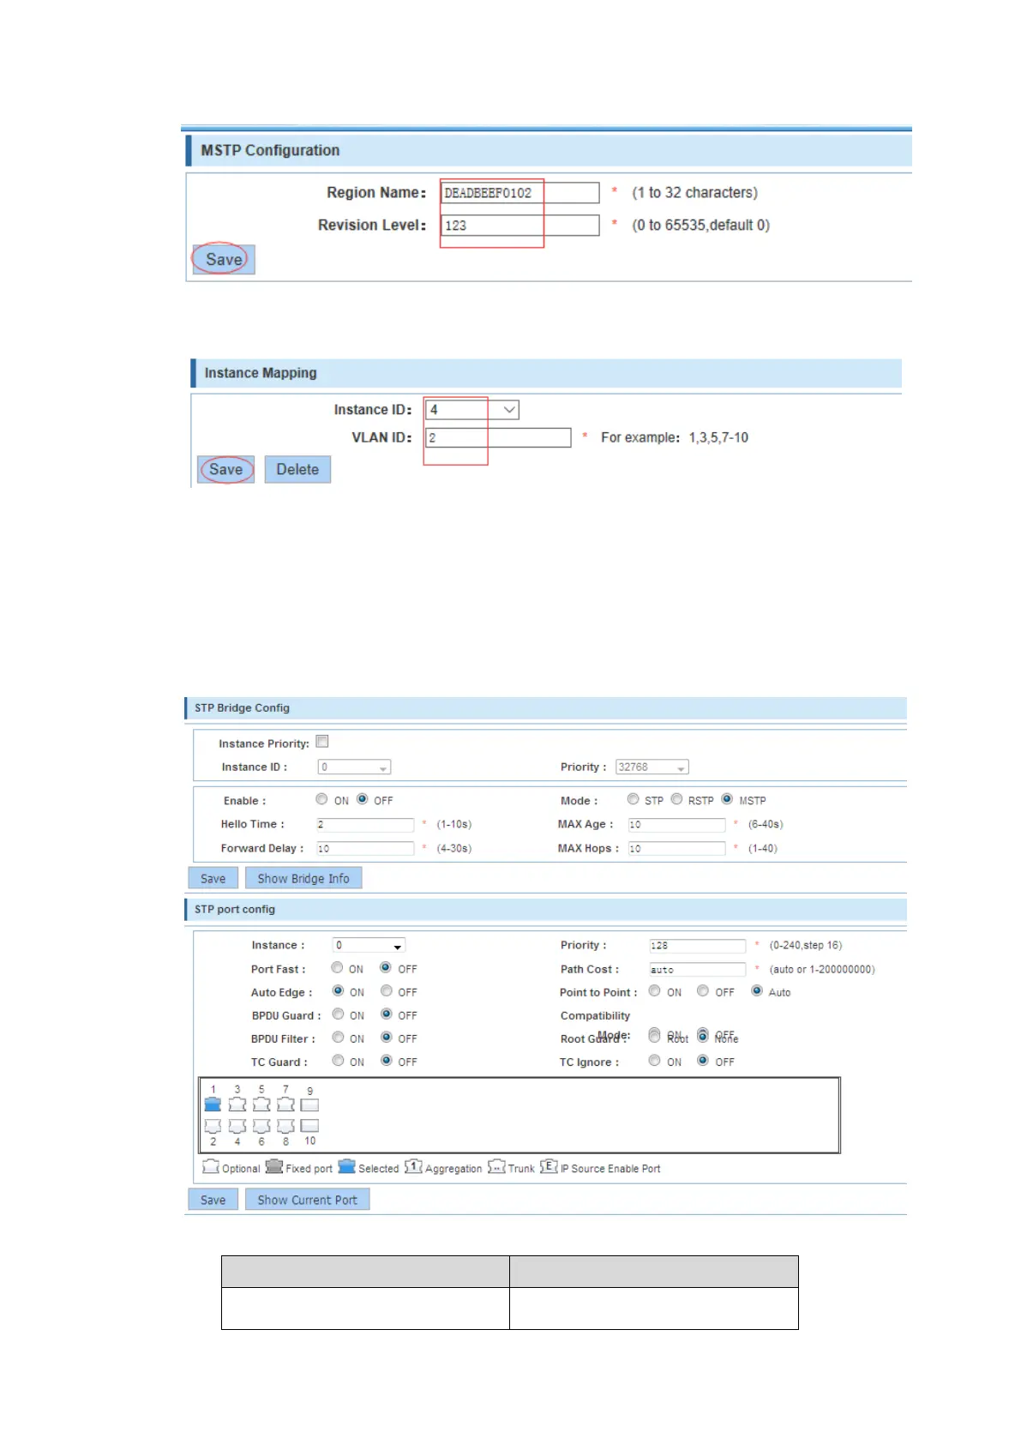1021x1444 pixels.
Task: Click the Show Current Port button
Action: pos(307,1200)
